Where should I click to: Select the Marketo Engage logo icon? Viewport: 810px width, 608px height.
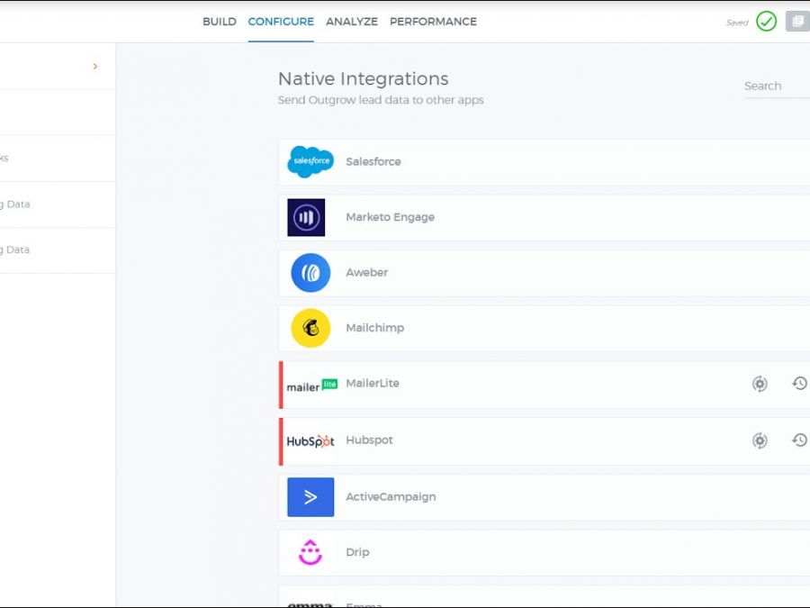tap(306, 217)
